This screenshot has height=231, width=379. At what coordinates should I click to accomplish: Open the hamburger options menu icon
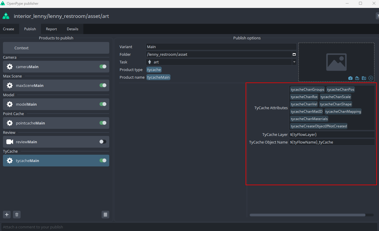(x=105, y=215)
